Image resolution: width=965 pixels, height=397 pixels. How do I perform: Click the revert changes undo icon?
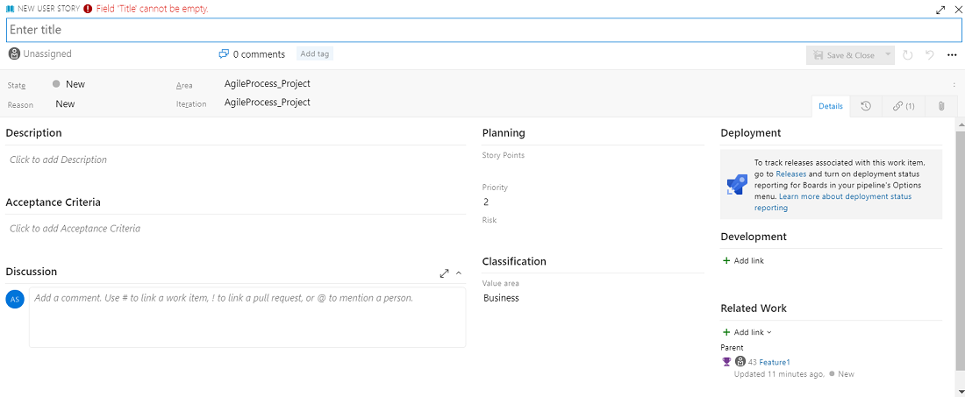click(929, 55)
